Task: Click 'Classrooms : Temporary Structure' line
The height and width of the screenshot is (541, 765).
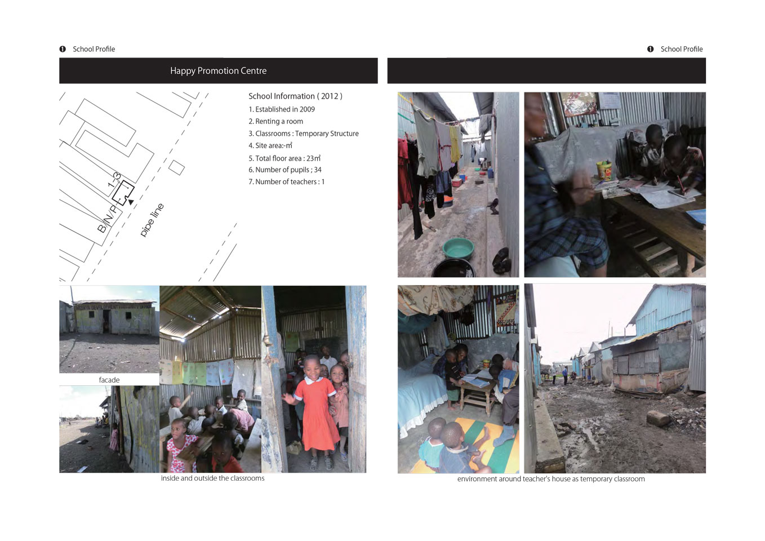Action: click(x=304, y=134)
